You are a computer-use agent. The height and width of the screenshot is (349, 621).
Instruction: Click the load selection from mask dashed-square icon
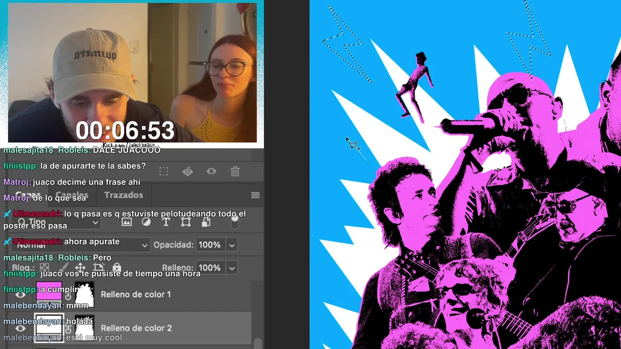pos(164,171)
